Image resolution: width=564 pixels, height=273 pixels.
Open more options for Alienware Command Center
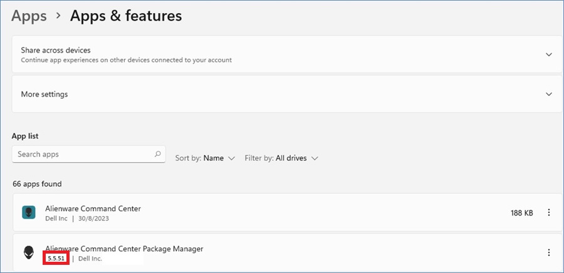pos(549,212)
